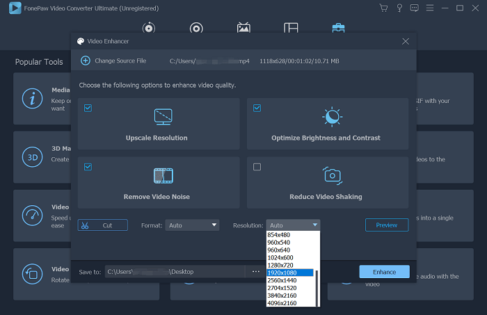Uncheck Optimize Brightness and Contrast checkbox
Image resolution: width=487 pixels, height=315 pixels.
click(x=257, y=108)
